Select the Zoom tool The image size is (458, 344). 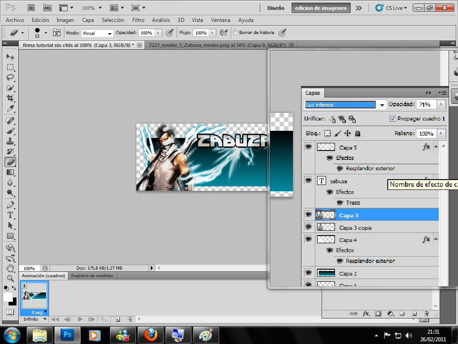click(x=10, y=278)
